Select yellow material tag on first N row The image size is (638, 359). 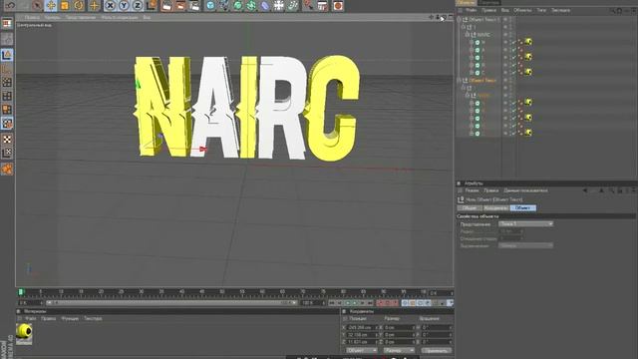[528, 42]
